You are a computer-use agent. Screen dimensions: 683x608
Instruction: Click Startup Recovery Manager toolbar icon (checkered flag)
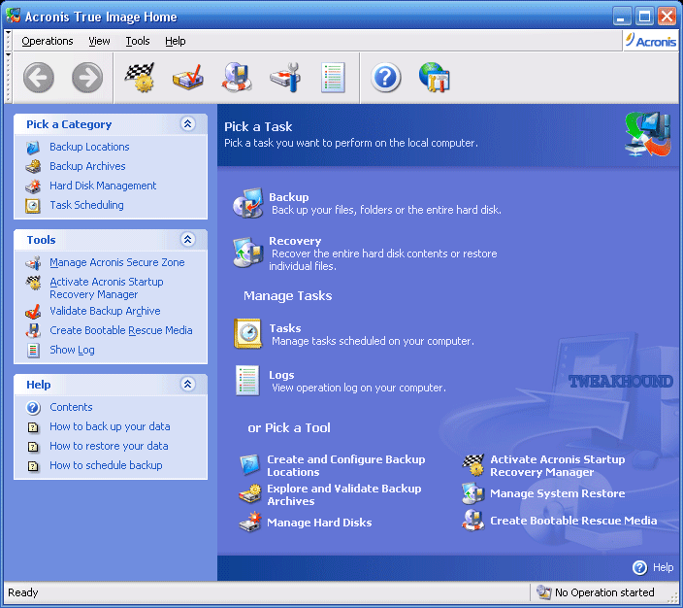pos(140,78)
